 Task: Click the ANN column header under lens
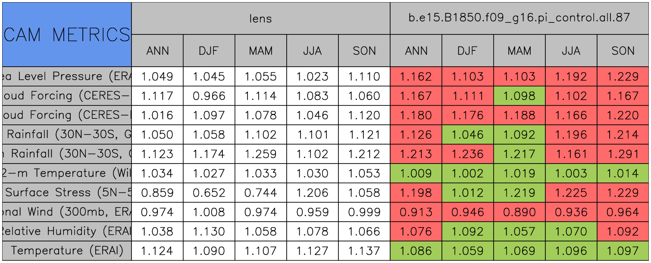tap(157, 51)
